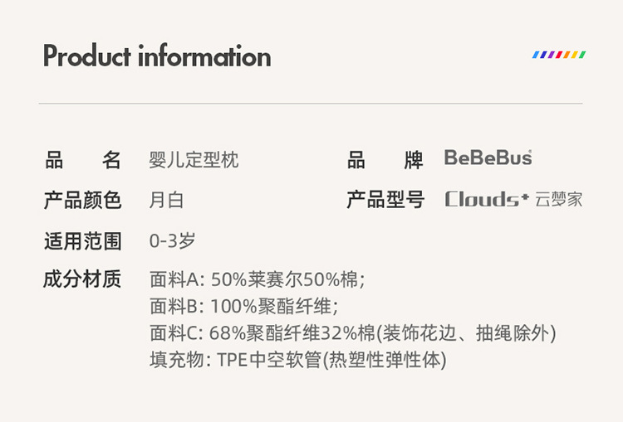Viewport: 623px width, 422px height.
Task: Select the 品牌 label
Action: pyautogui.click(x=385, y=159)
